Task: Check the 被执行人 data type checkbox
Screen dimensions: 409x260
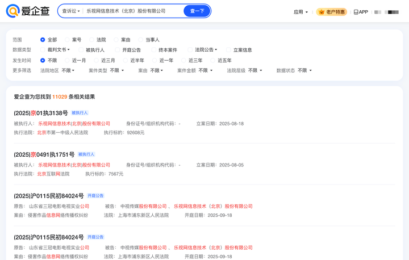Action: coord(81,50)
